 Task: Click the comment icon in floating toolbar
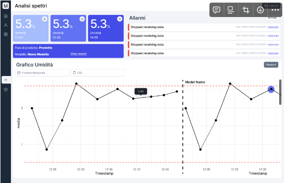click(216, 10)
